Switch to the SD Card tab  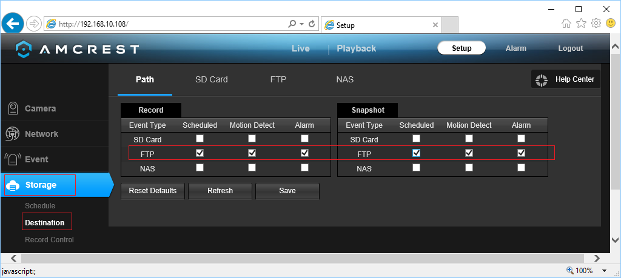coord(211,79)
